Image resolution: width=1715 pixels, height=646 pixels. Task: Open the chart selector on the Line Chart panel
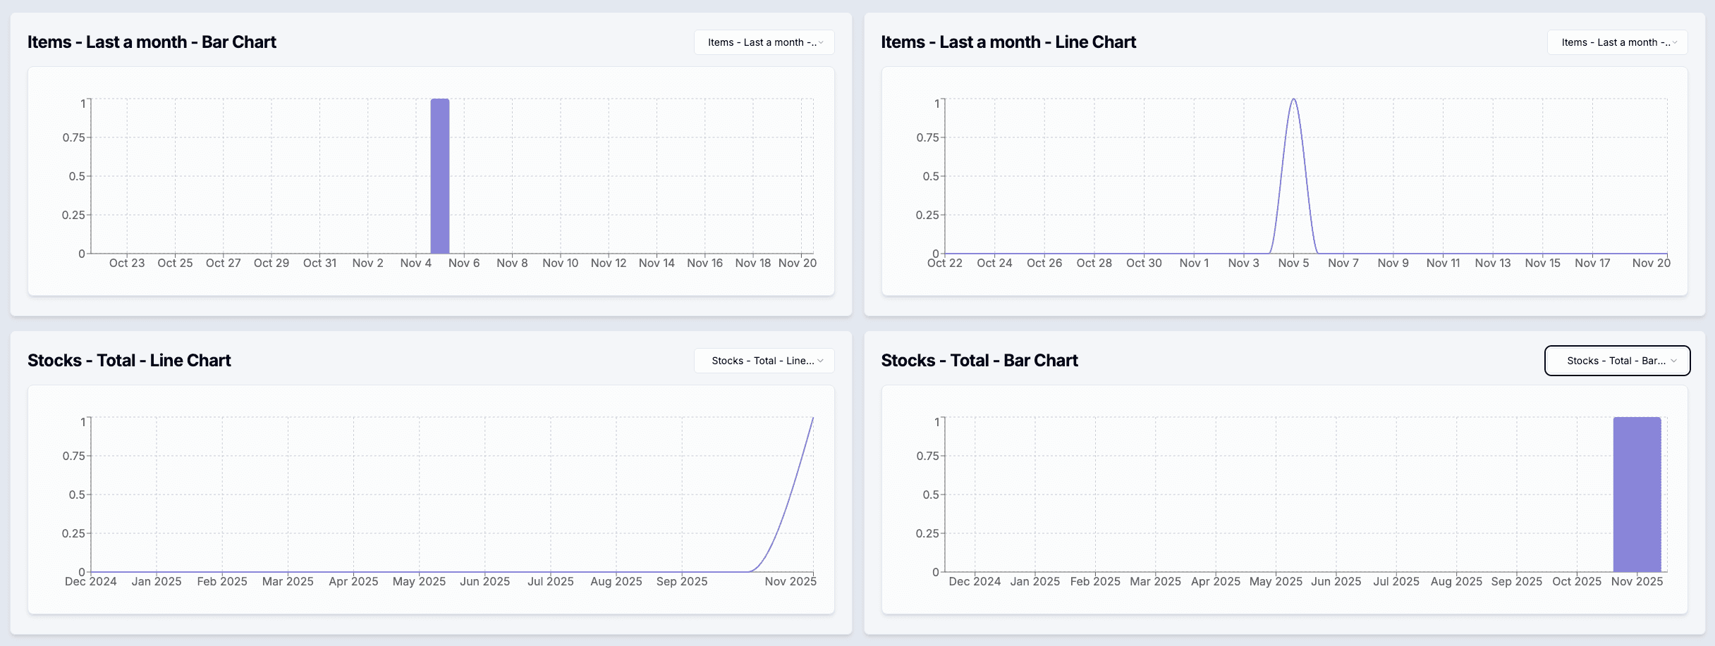pos(1616,42)
